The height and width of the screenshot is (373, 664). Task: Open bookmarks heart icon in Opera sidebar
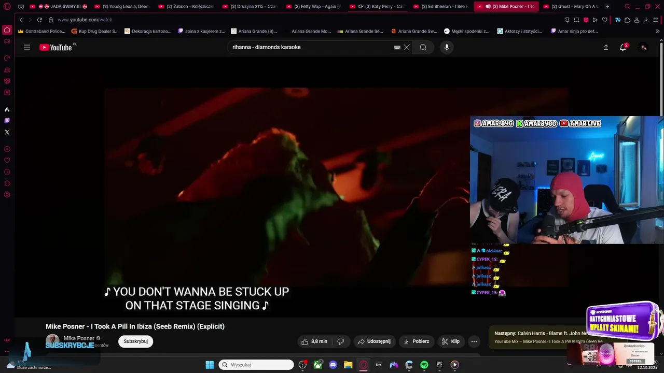(x=7, y=161)
